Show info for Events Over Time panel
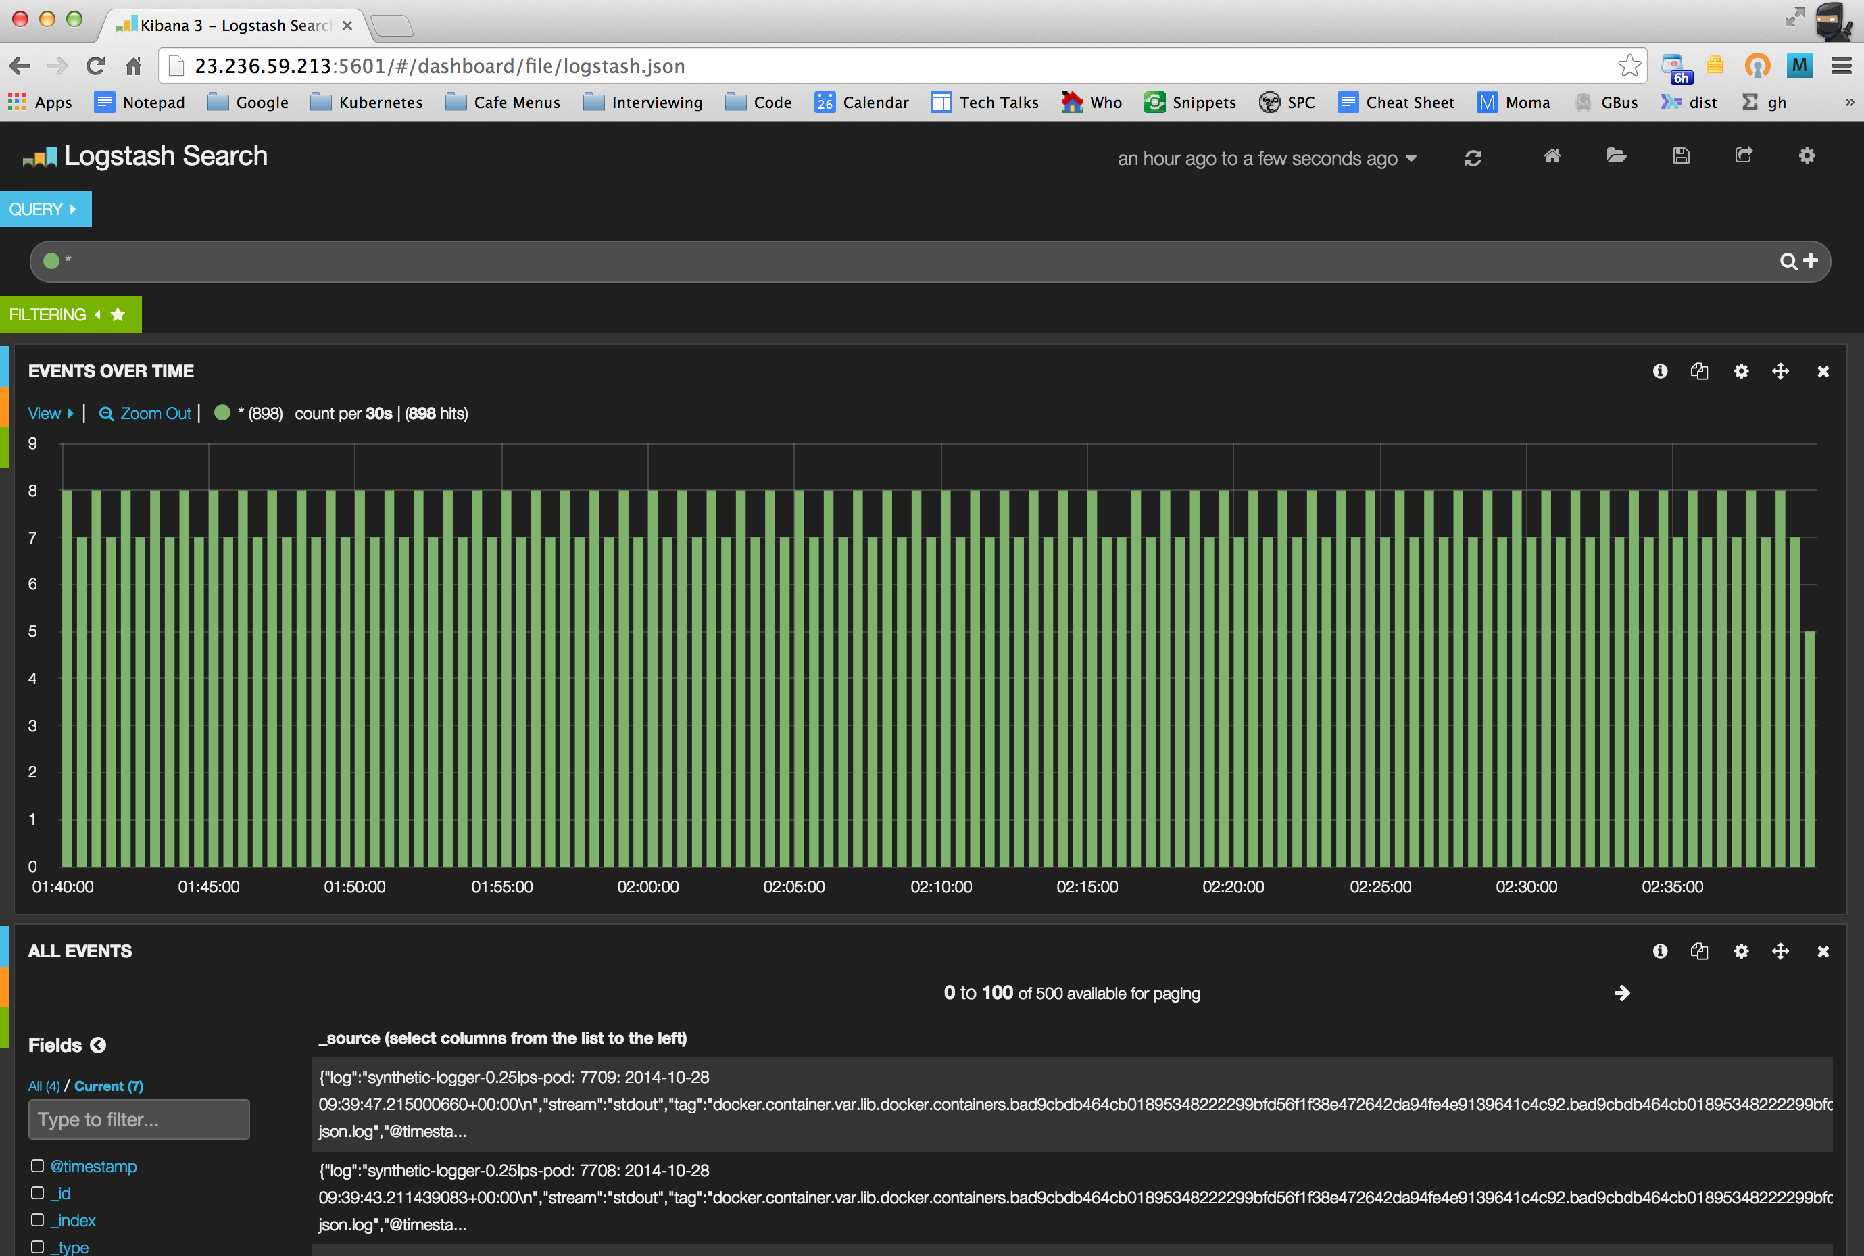 (x=1660, y=371)
